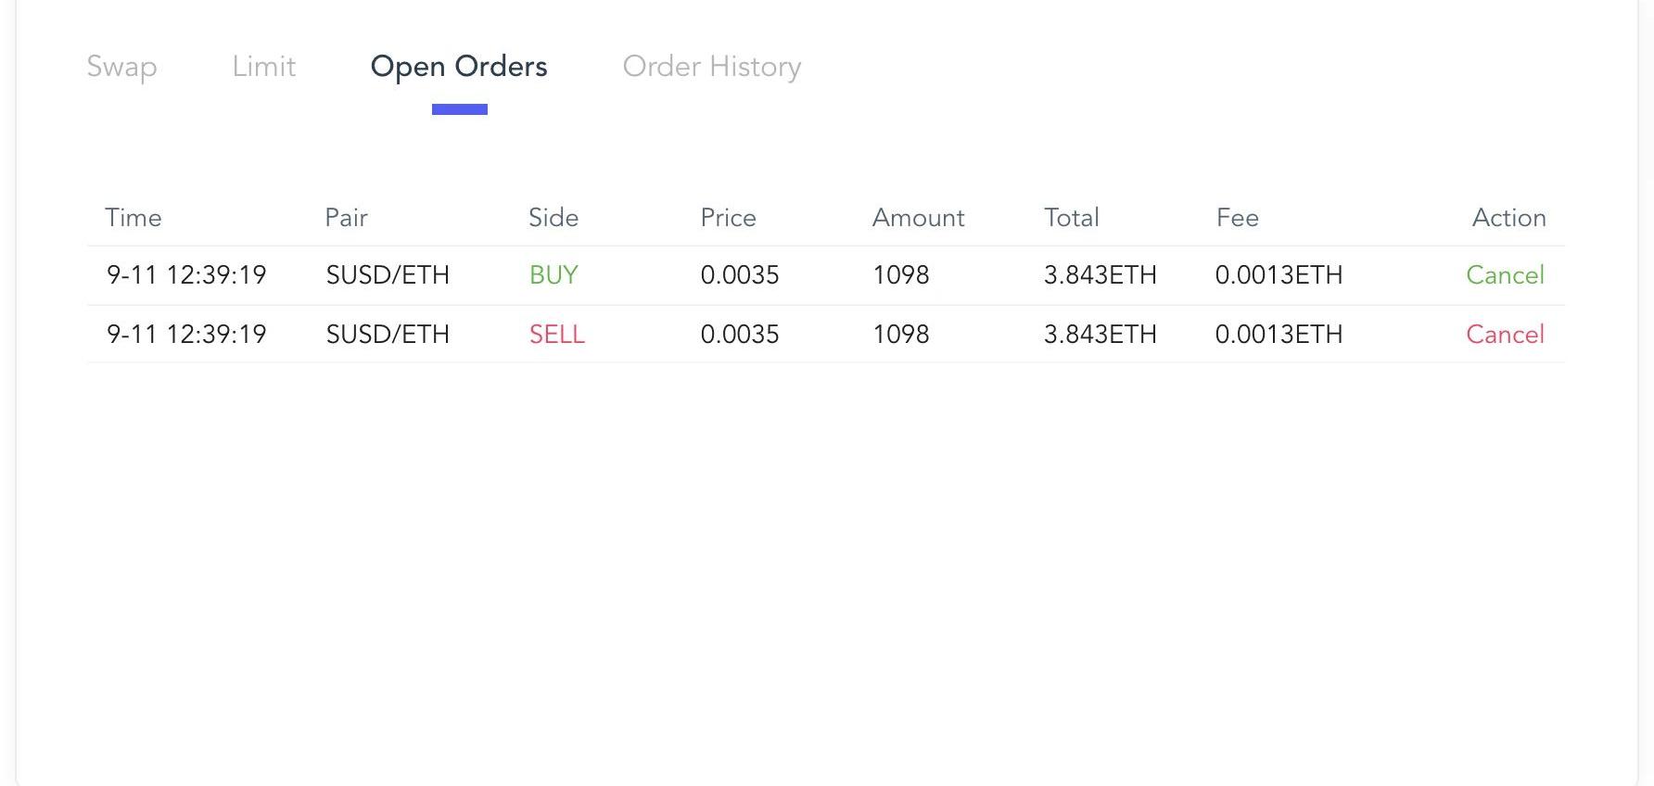Click the 3.843ETH total in SELL row
The image size is (1654, 786).
pos(1100,335)
